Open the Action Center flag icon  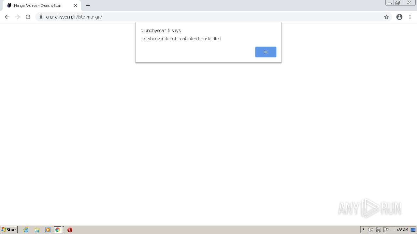(x=386, y=230)
